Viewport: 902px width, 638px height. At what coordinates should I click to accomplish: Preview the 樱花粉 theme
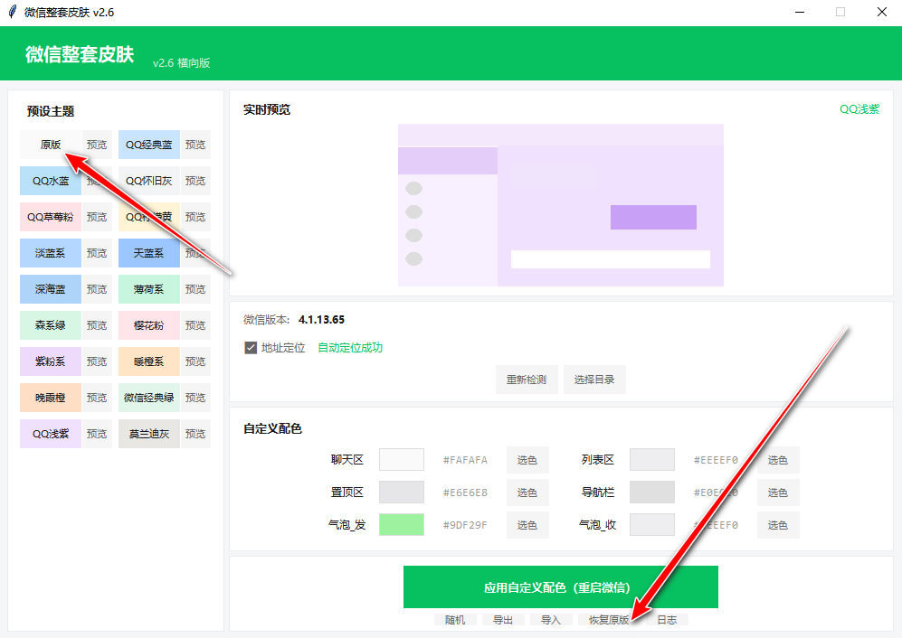pos(195,325)
